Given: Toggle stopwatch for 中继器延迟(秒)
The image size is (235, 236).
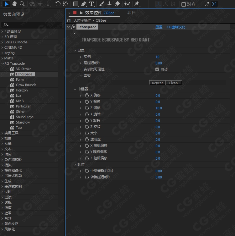Looking at the screenshot, I should click(87, 171).
